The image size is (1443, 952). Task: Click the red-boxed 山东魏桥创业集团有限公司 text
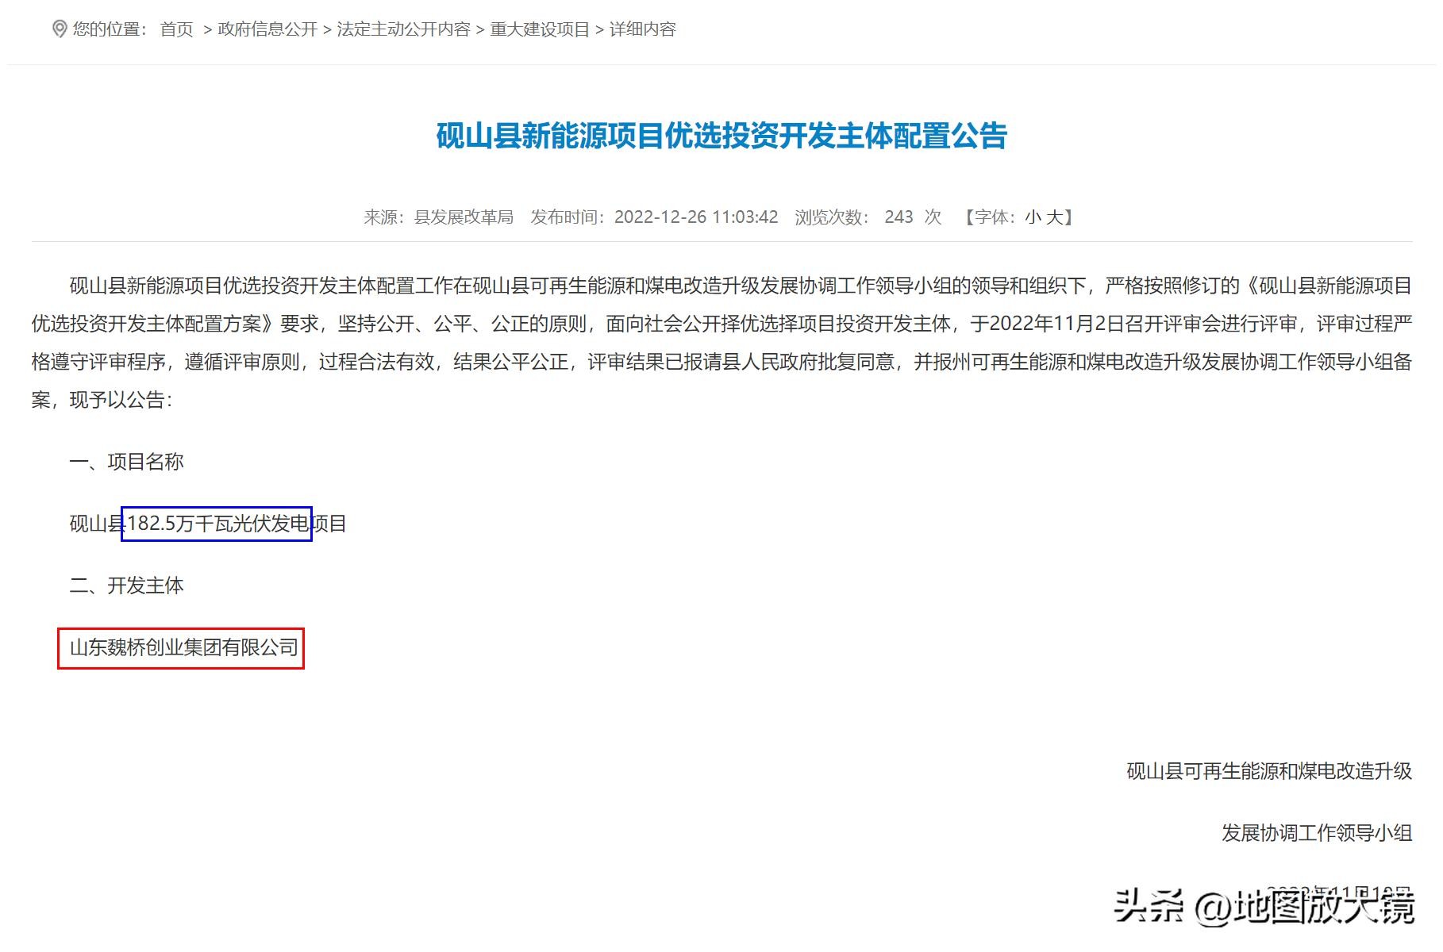(182, 648)
